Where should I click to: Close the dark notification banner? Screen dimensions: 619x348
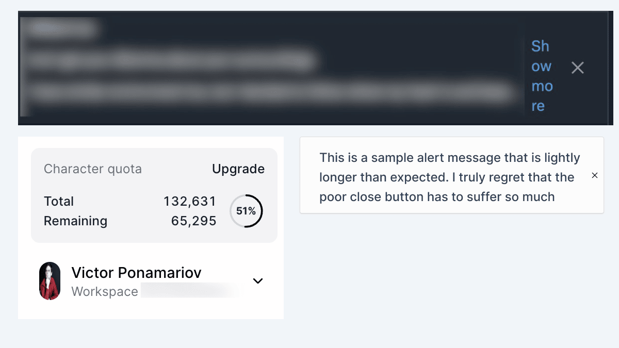pyautogui.click(x=578, y=68)
